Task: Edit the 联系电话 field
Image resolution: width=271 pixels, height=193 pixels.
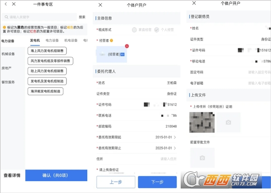Action: pos(136,115)
